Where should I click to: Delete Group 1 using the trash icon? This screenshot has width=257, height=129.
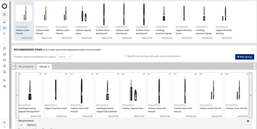(x=248, y=121)
